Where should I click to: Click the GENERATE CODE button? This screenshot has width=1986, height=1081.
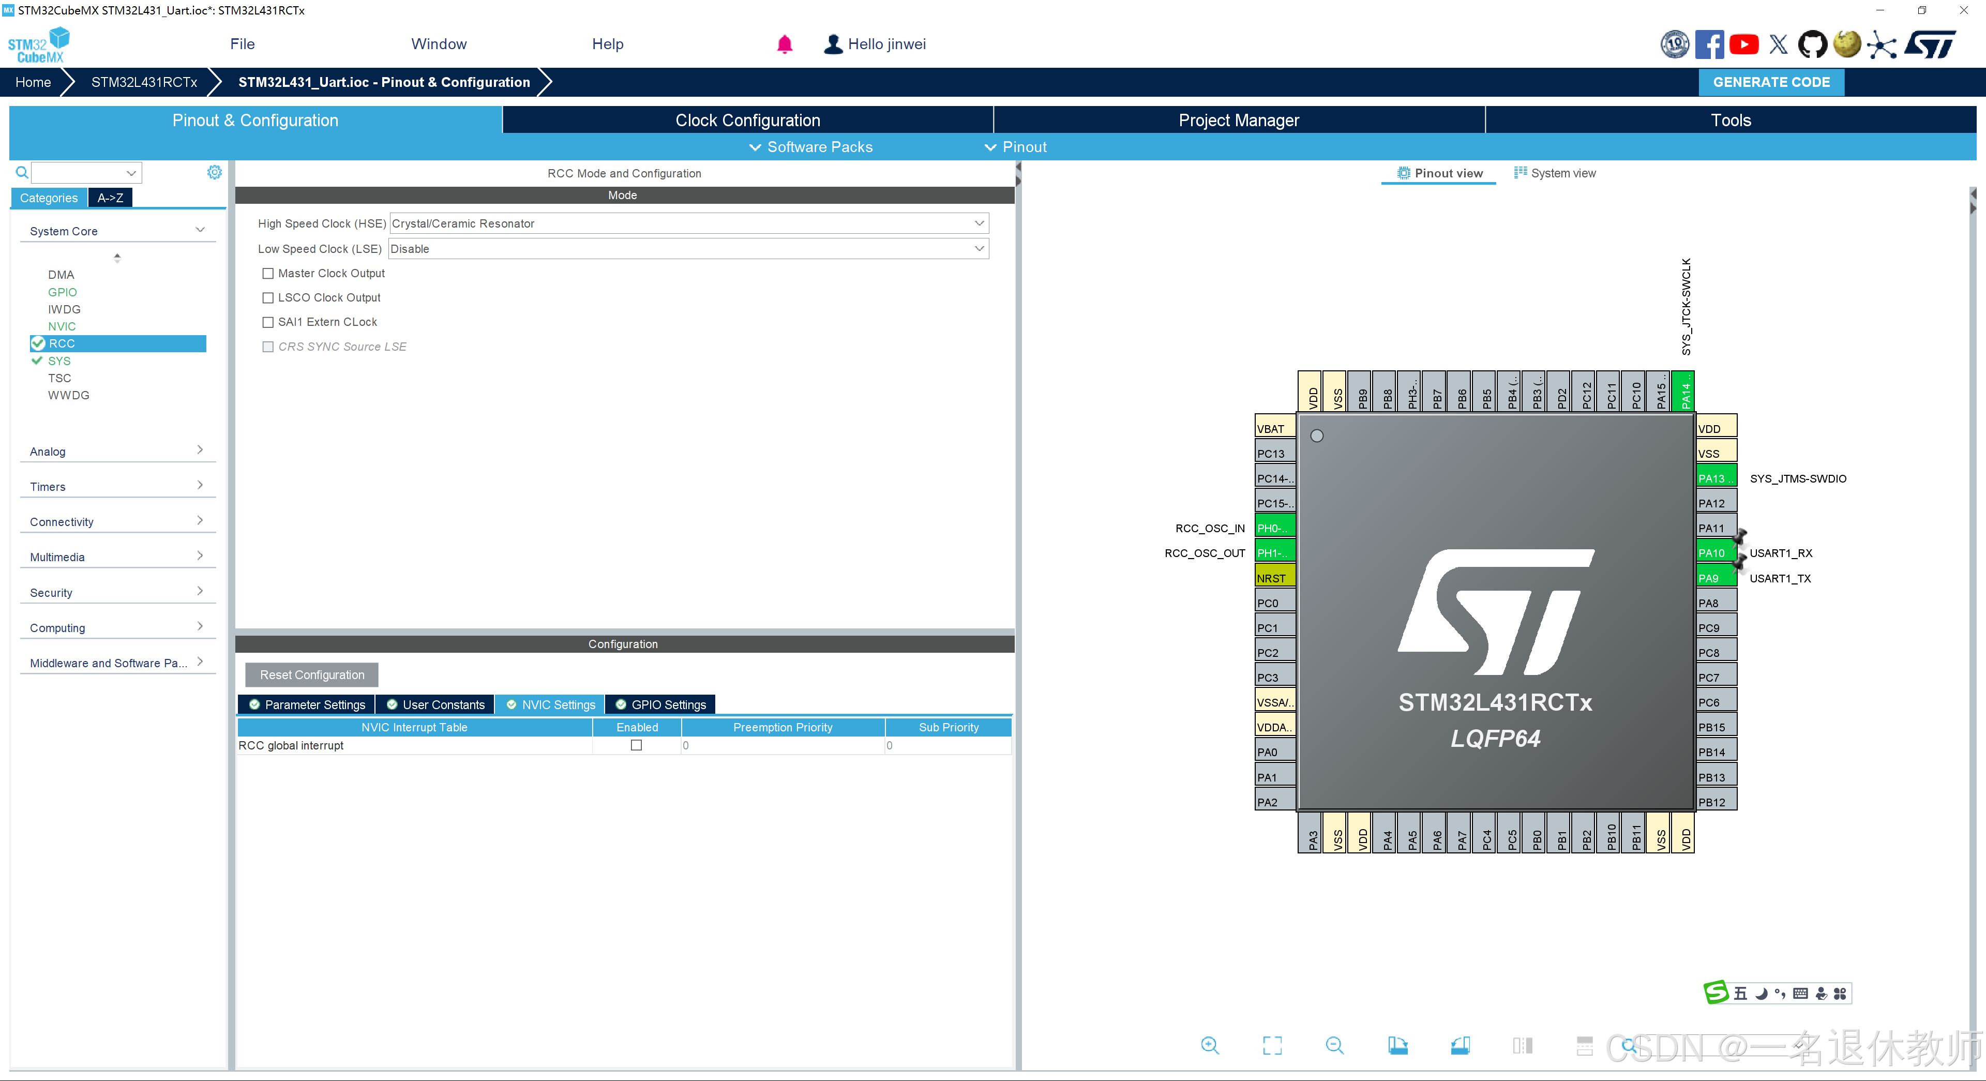[1771, 82]
